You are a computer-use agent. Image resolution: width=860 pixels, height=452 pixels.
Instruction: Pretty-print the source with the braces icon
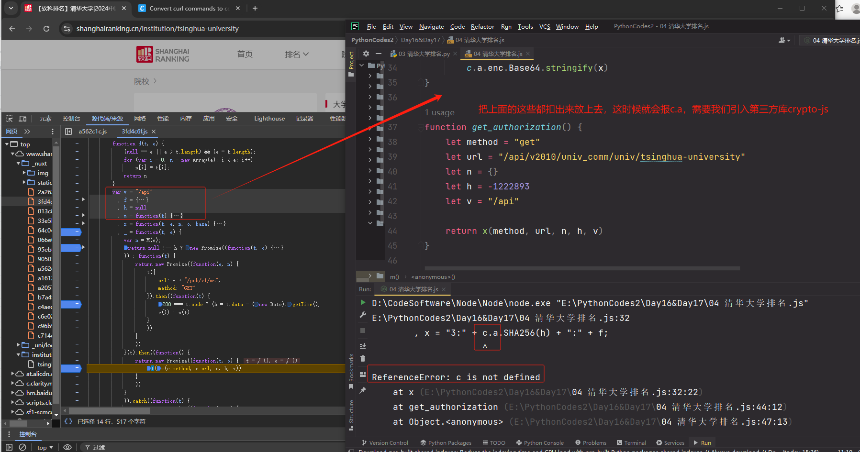68,422
